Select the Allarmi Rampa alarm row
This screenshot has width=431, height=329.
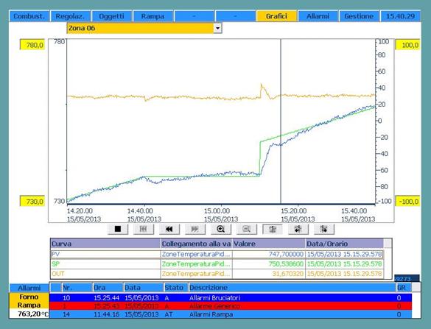[231, 314]
